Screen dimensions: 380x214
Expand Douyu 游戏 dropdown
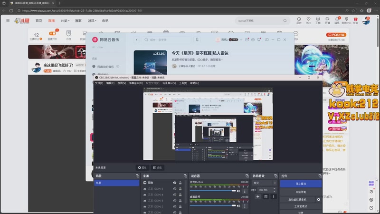tap(92, 20)
